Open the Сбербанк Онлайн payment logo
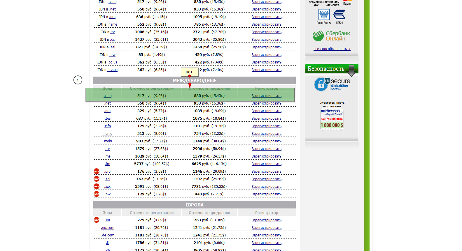Image resolution: width=462 pixels, height=251 pixels. (331, 36)
